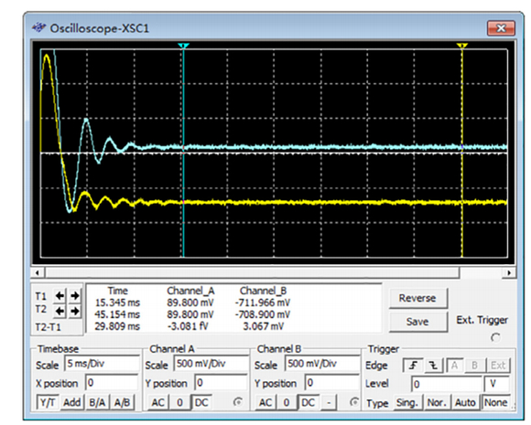Edit the trigger Level field

click(447, 384)
